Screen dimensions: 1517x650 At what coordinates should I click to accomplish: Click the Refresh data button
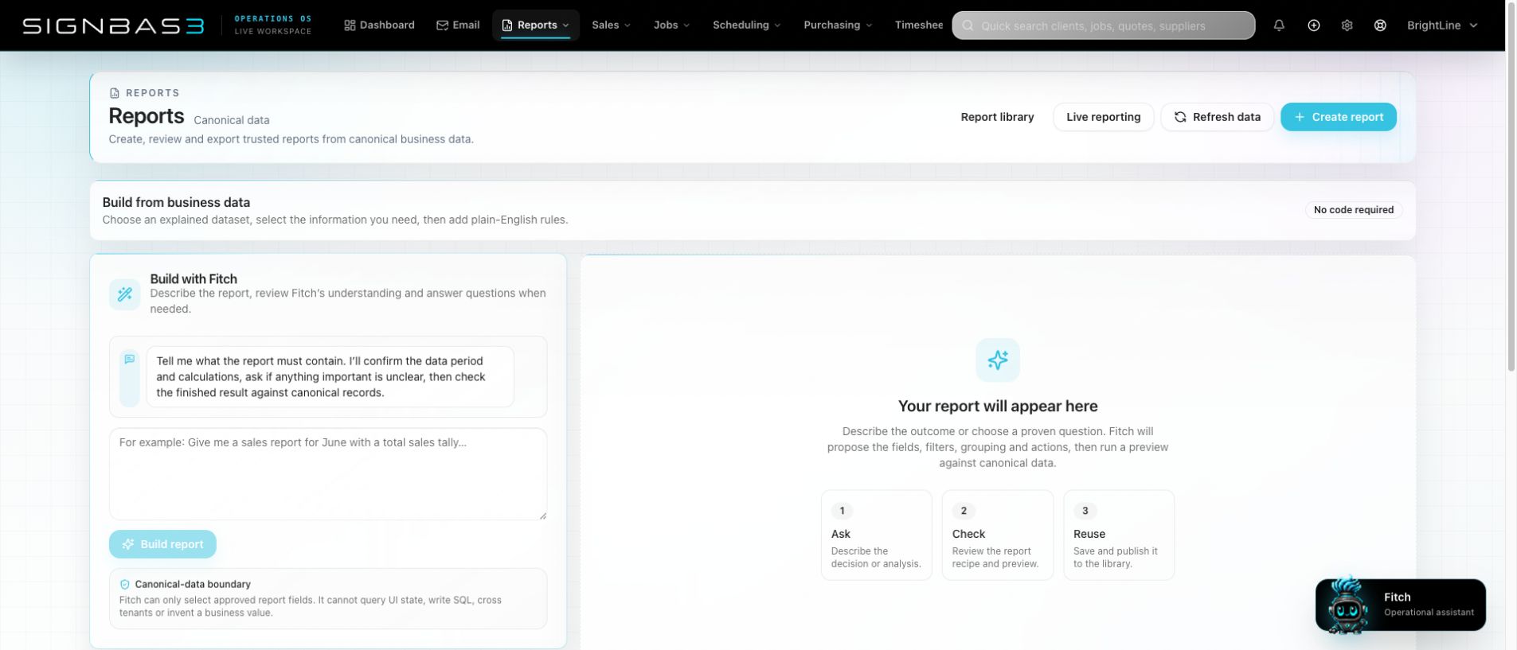point(1217,117)
